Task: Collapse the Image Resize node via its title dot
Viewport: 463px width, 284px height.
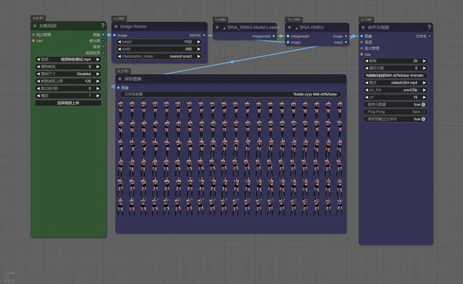Action: (x=116, y=27)
